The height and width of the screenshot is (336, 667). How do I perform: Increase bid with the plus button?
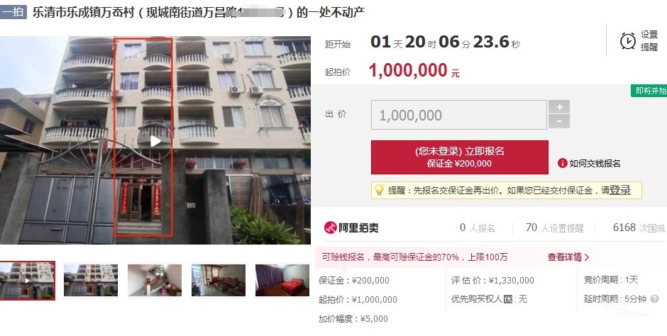[559, 107]
